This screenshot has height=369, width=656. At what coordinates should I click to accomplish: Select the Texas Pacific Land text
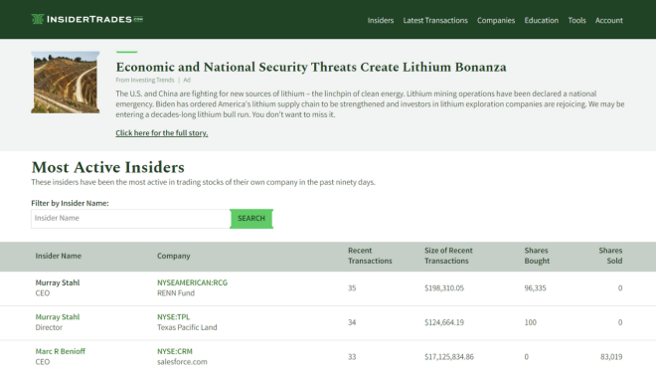(x=187, y=327)
